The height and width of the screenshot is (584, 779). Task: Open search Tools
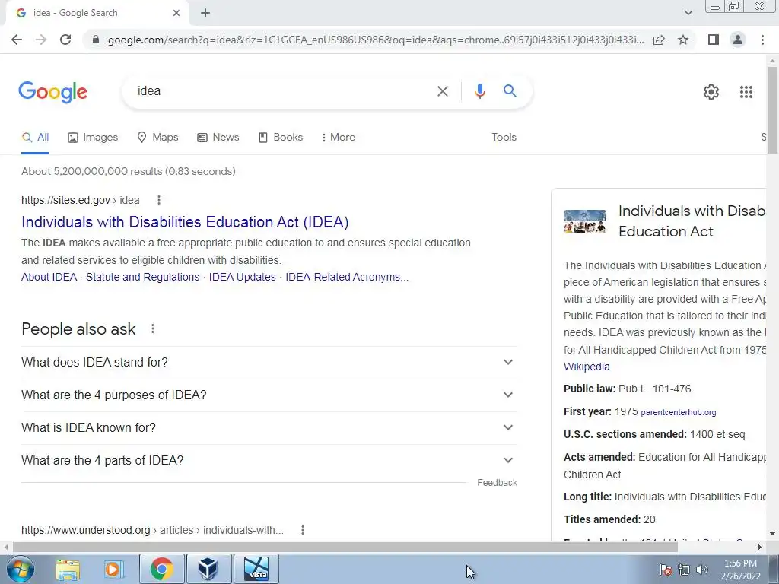pyautogui.click(x=504, y=138)
